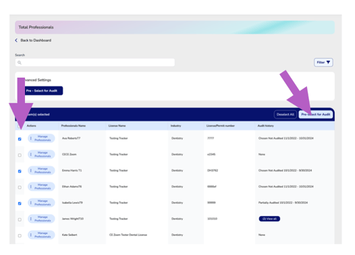Click license number DH3762
Viewport: 355px width, 255px height.
(213, 171)
